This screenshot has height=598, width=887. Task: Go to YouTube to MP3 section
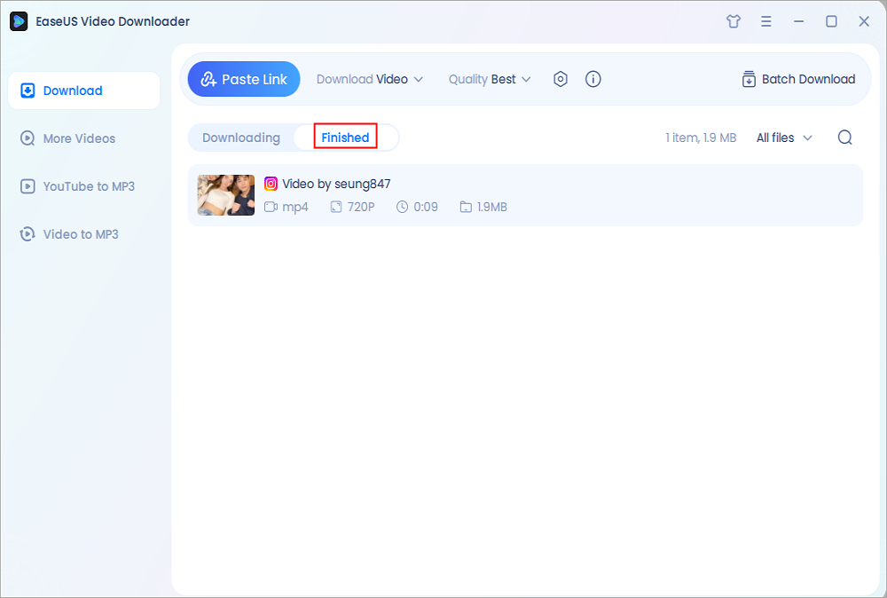click(x=84, y=186)
